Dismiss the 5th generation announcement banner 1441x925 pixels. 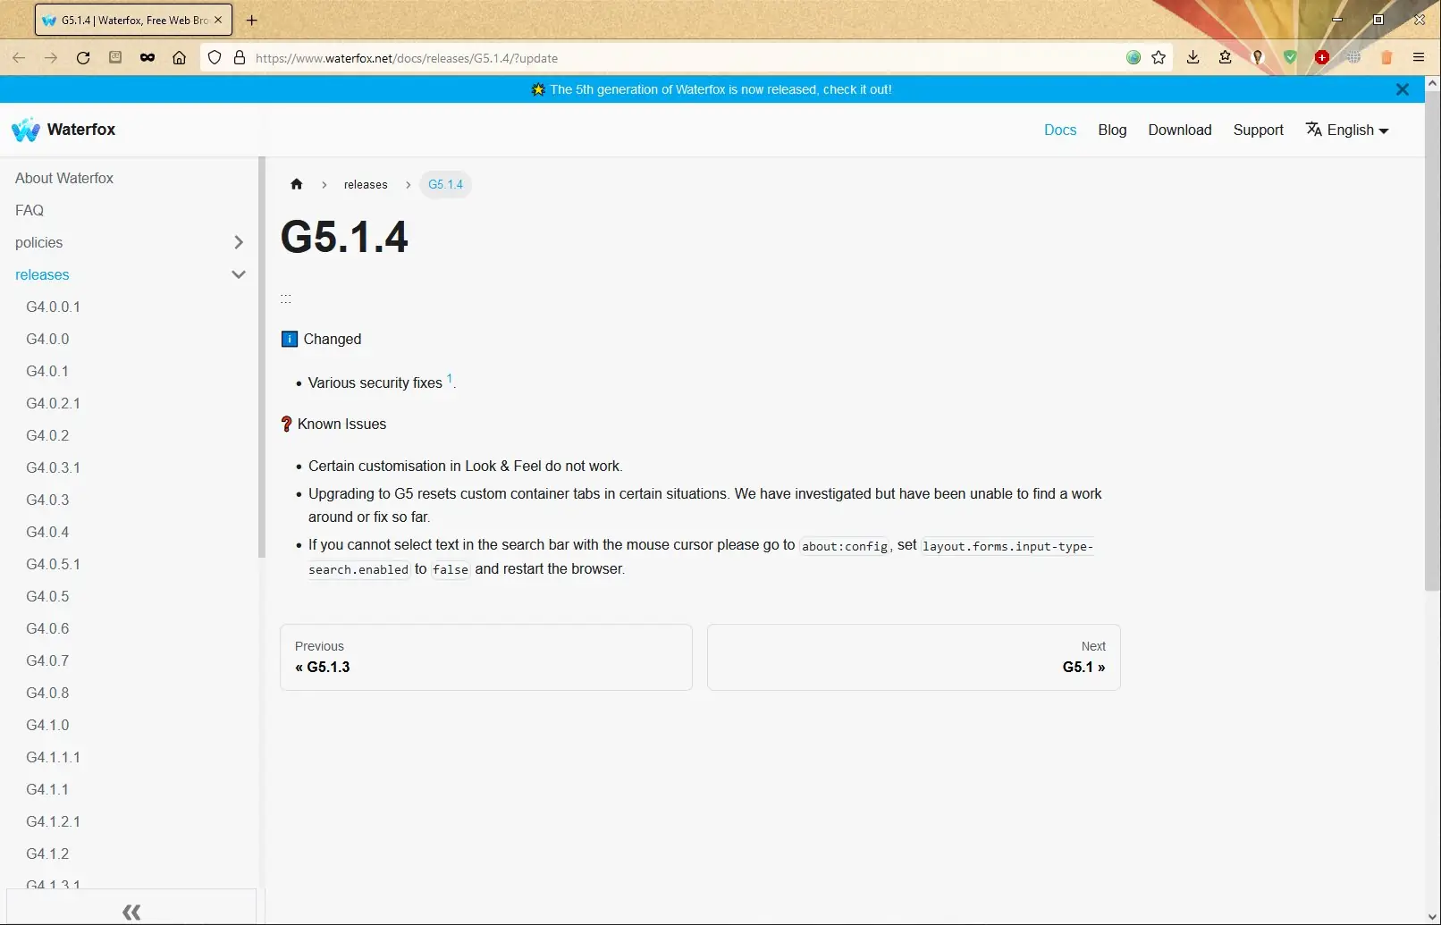click(x=1403, y=89)
